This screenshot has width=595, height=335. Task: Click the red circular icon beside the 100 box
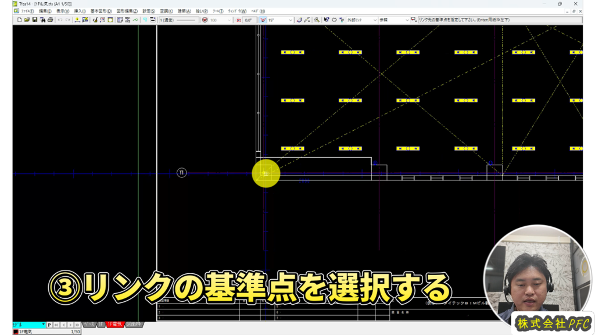coord(205,20)
